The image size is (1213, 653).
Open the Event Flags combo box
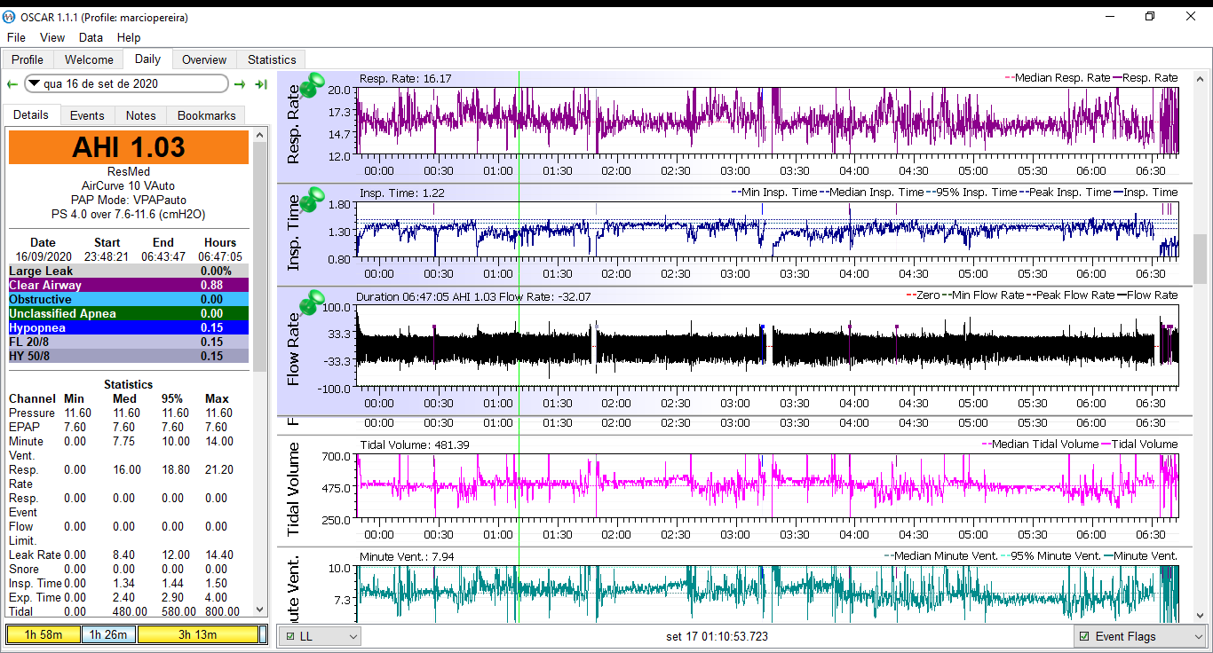(1140, 636)
